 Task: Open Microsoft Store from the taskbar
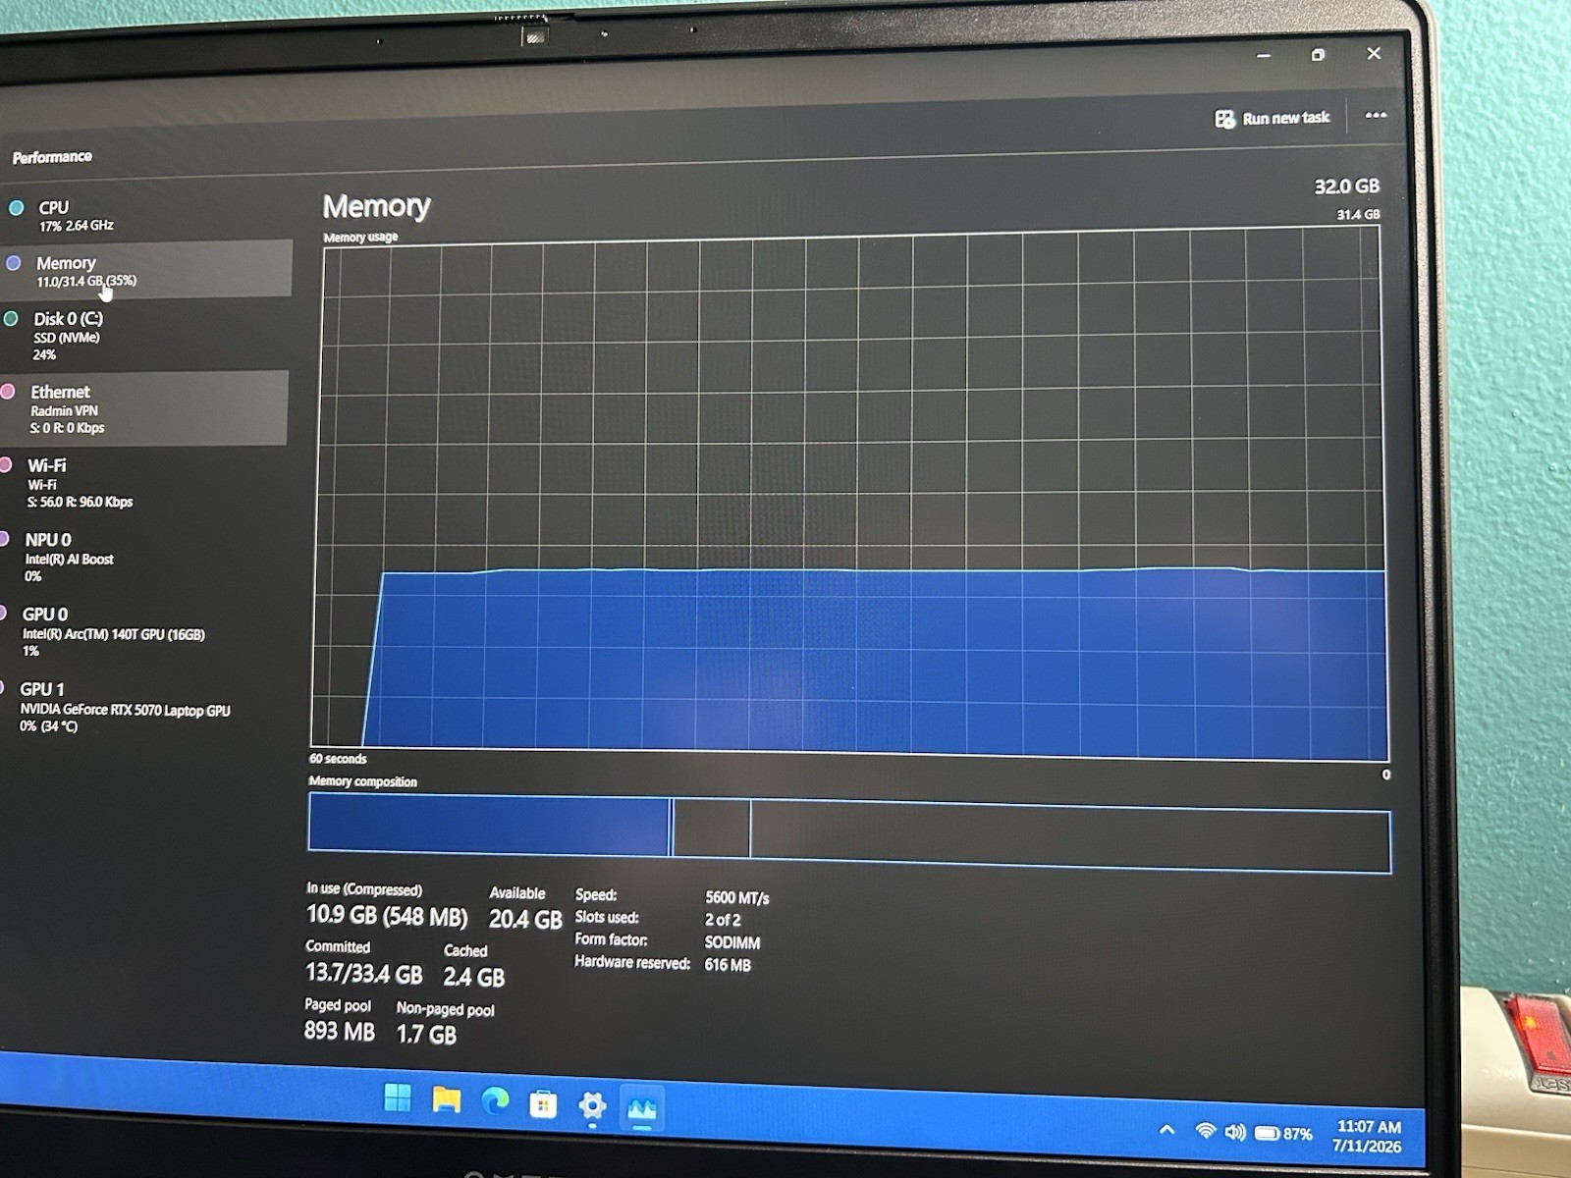pyautogui.click(x=543, y=1105)
